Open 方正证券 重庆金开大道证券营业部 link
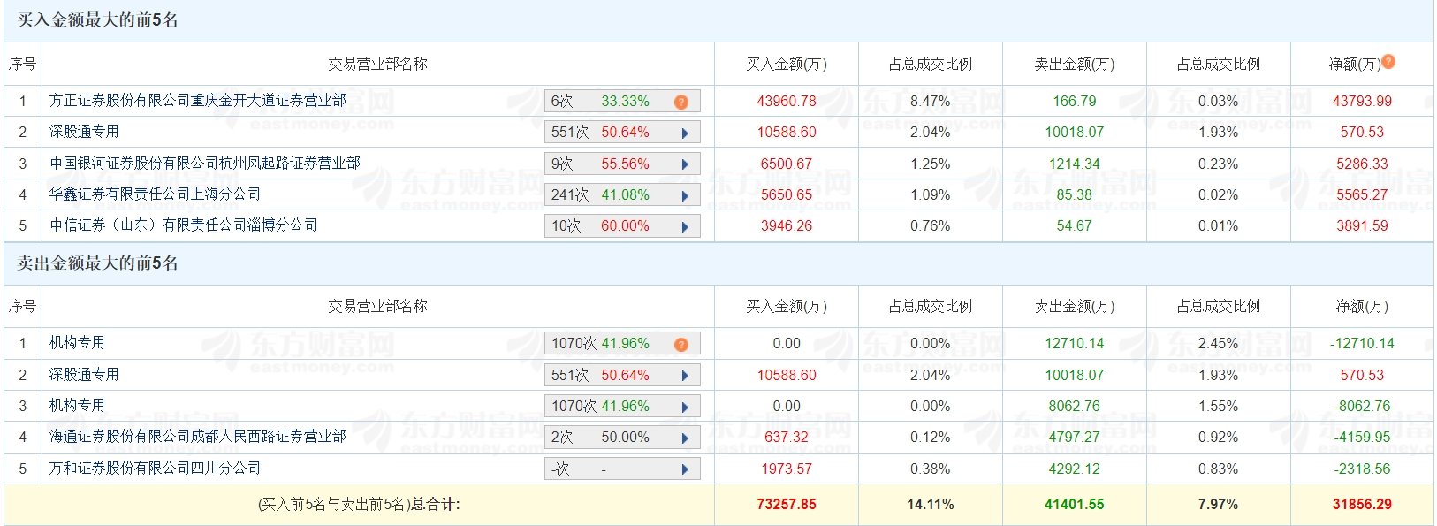Screen dimensions: 1437x526 point(198,101)
